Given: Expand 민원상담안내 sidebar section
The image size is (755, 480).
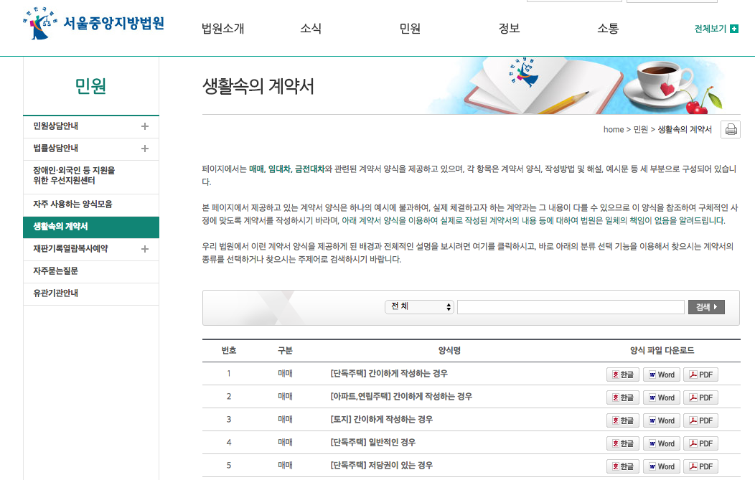Looking at the screenshot, I should coord(144,126).
